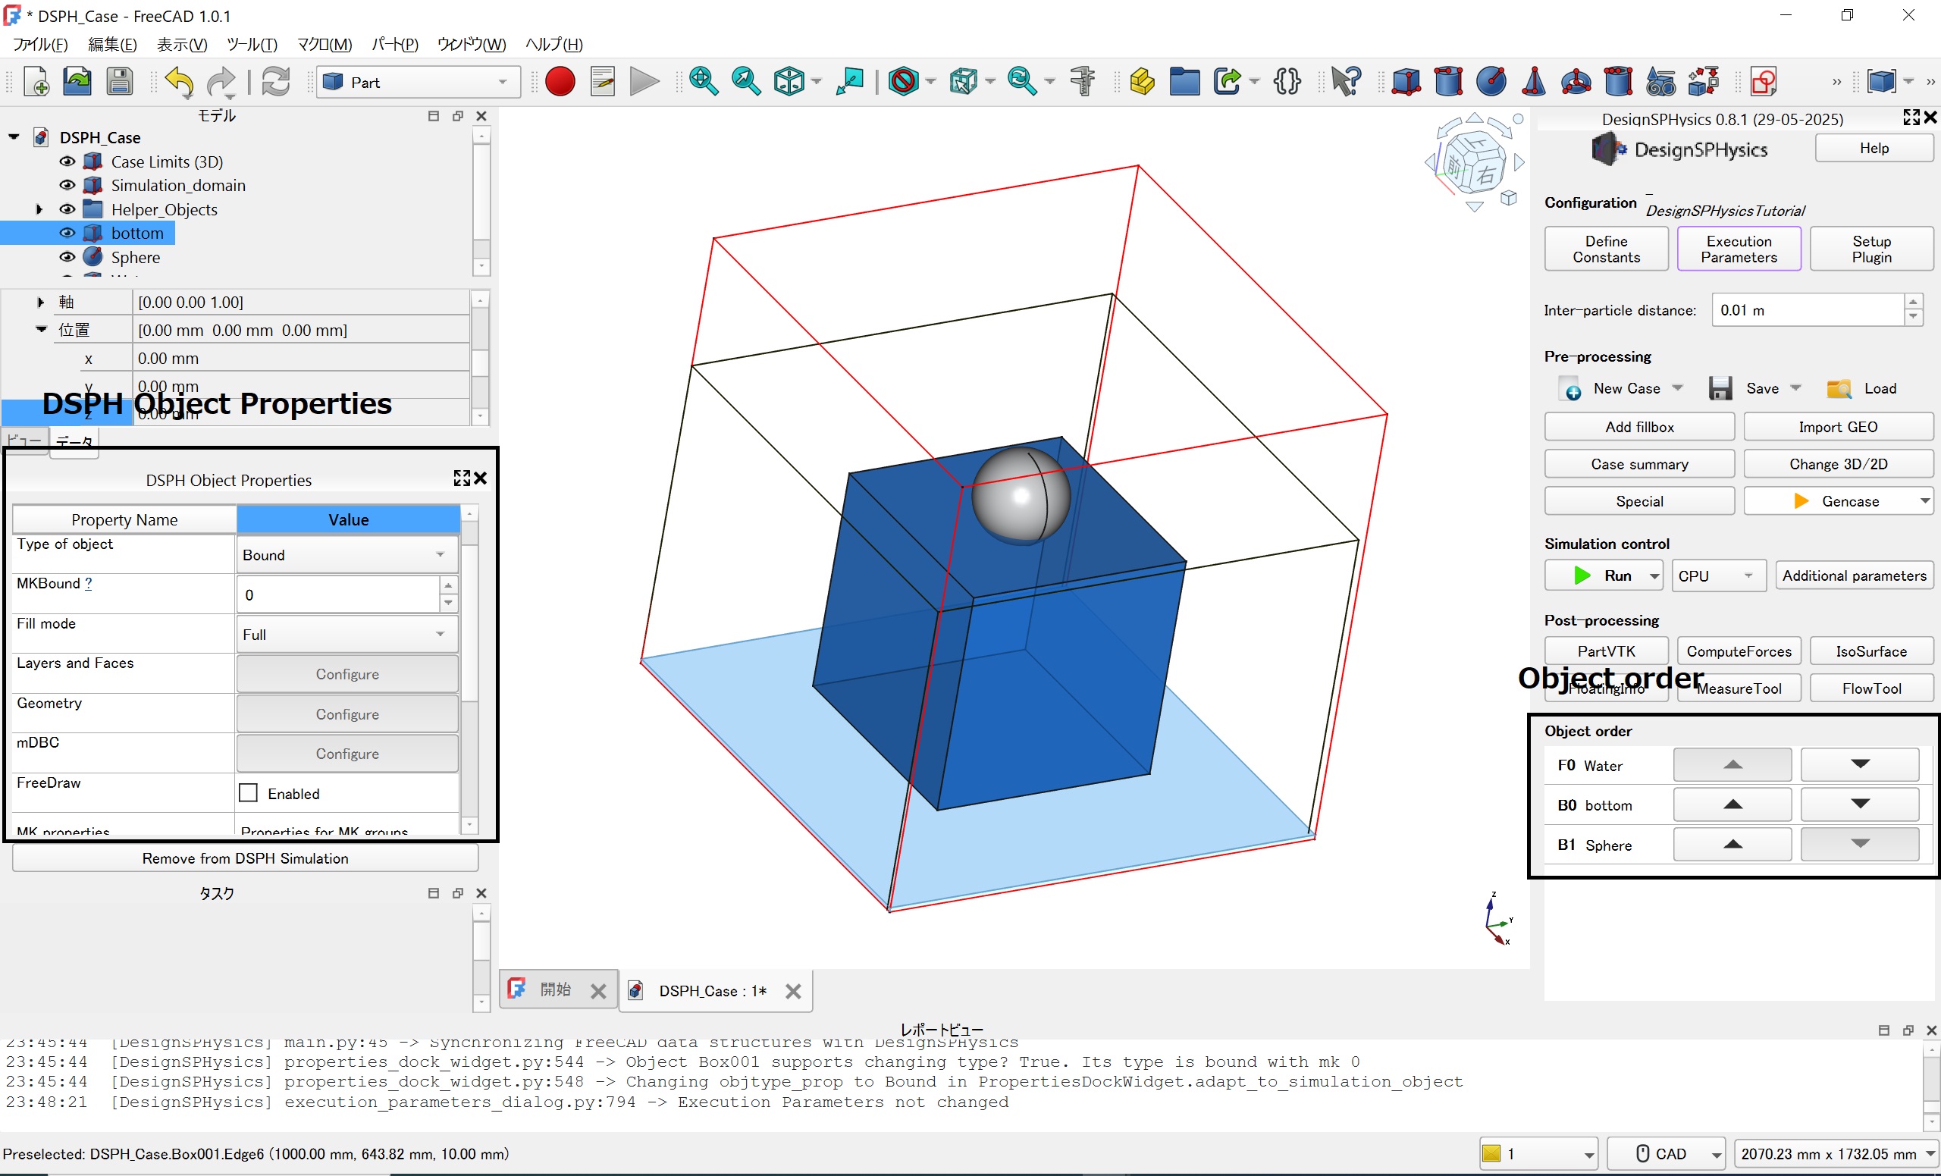Screen dimensions: 1941x1176
Task: Click the Define Constants button
Action: coord(1605,249)
